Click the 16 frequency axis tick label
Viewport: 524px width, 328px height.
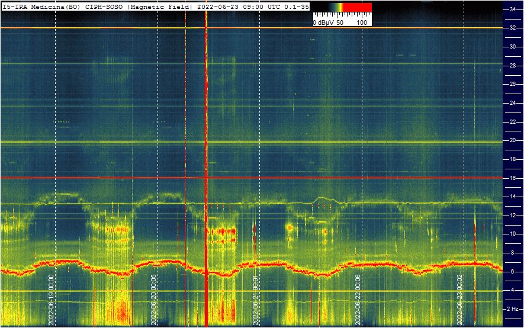[x=513, y=178]
